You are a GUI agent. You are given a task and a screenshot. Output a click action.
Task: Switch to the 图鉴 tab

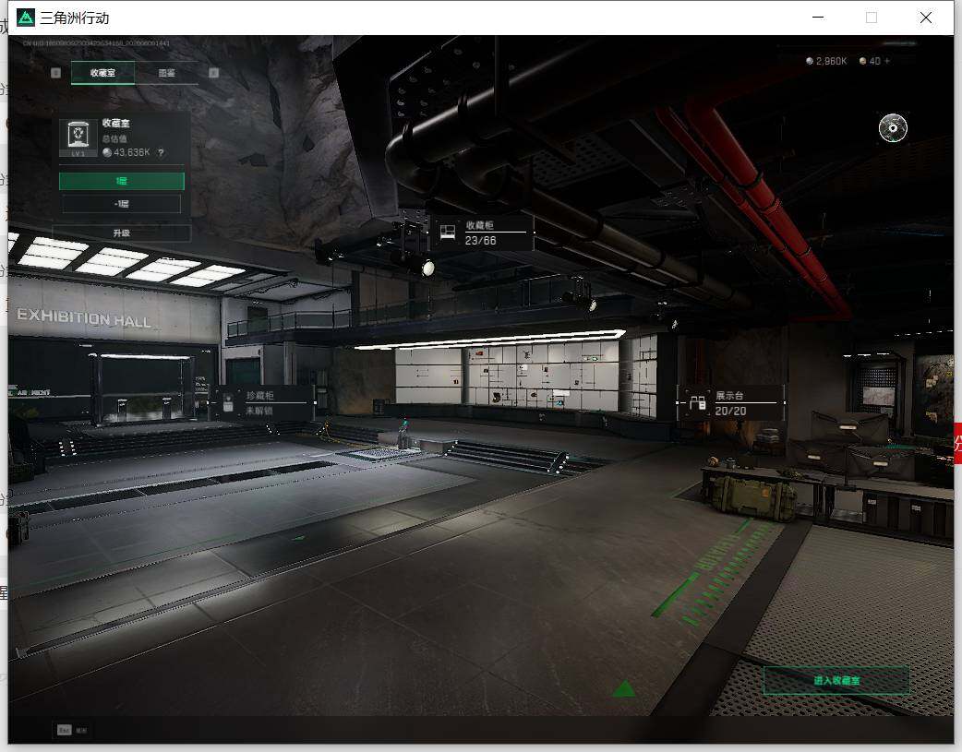tap(167, 72)
